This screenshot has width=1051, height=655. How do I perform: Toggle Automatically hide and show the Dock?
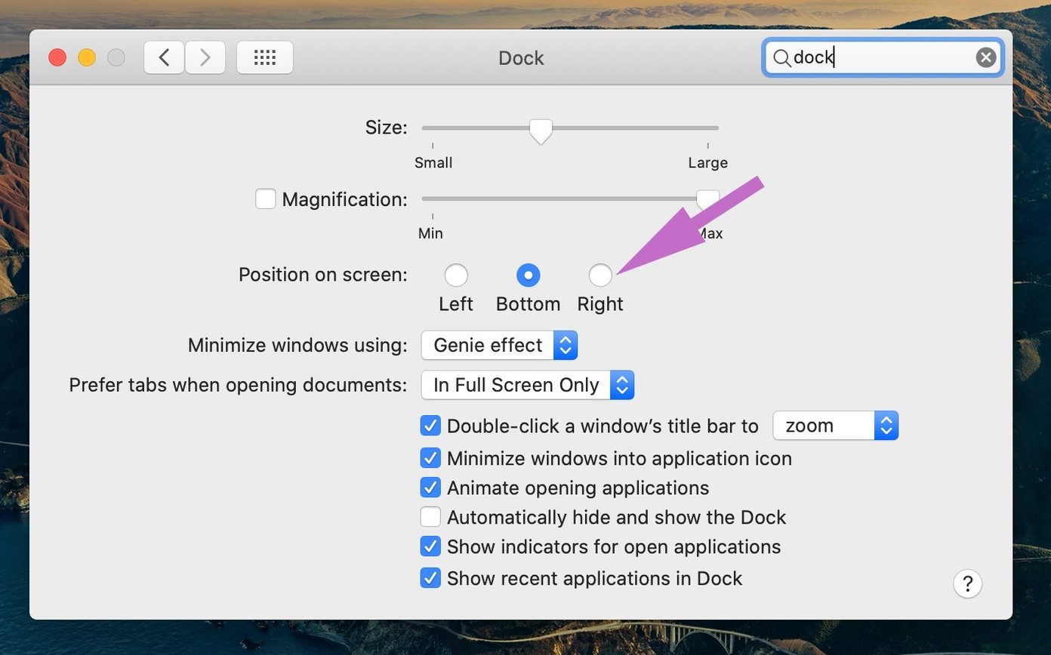[430, 517]
